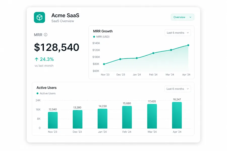Click the Apr '24 MRR data point
227x151 pixels.
[x=188, y=45]
